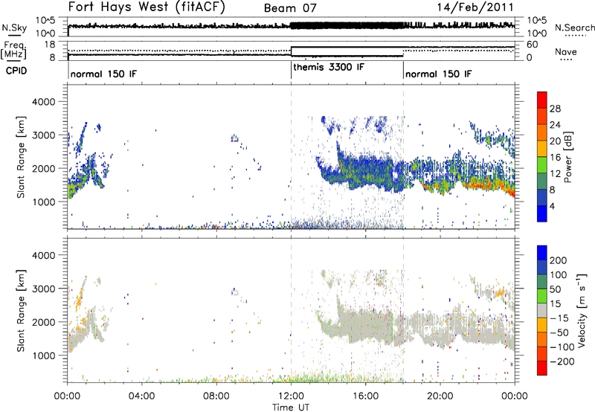
Task: Click the gray segment of the Velocity colorbar
Action: click(542, 310)
